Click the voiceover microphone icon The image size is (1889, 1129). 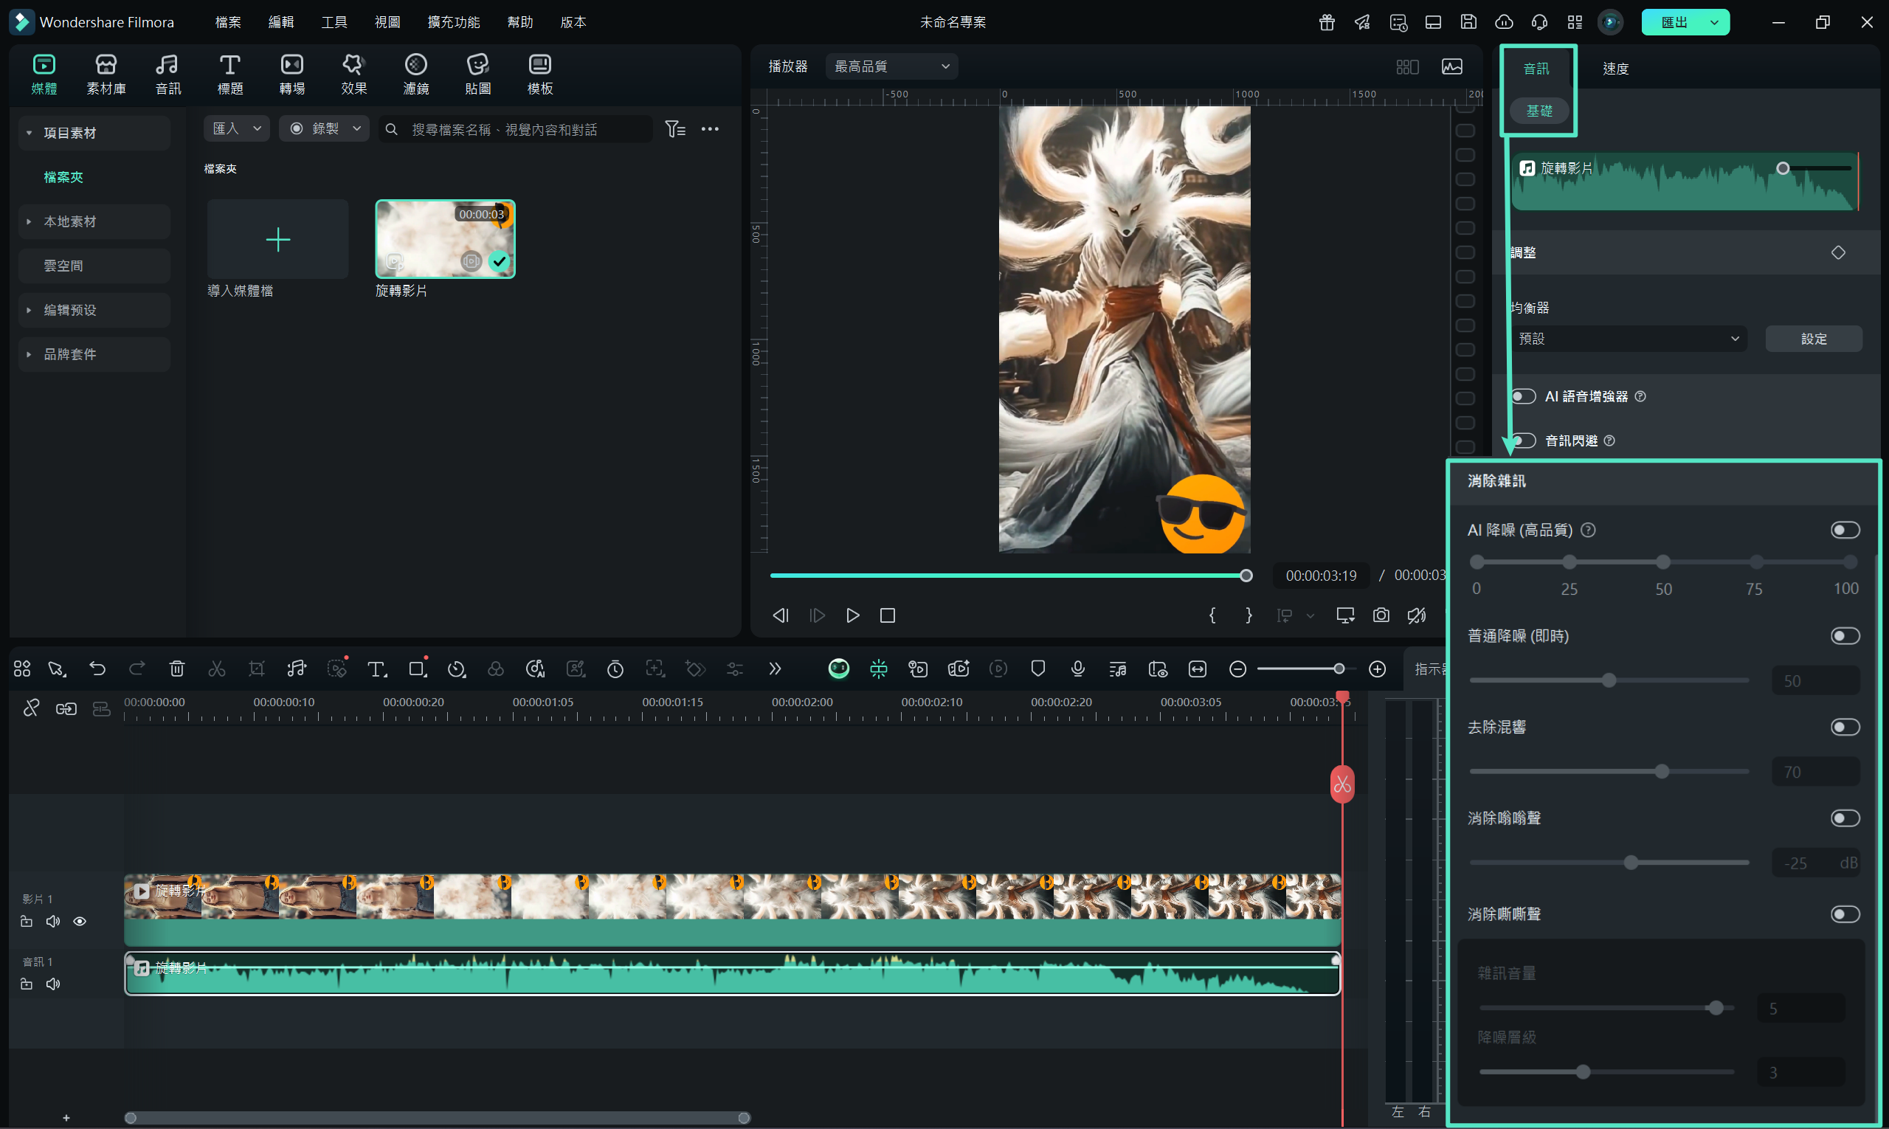[x=1077, y=669]
